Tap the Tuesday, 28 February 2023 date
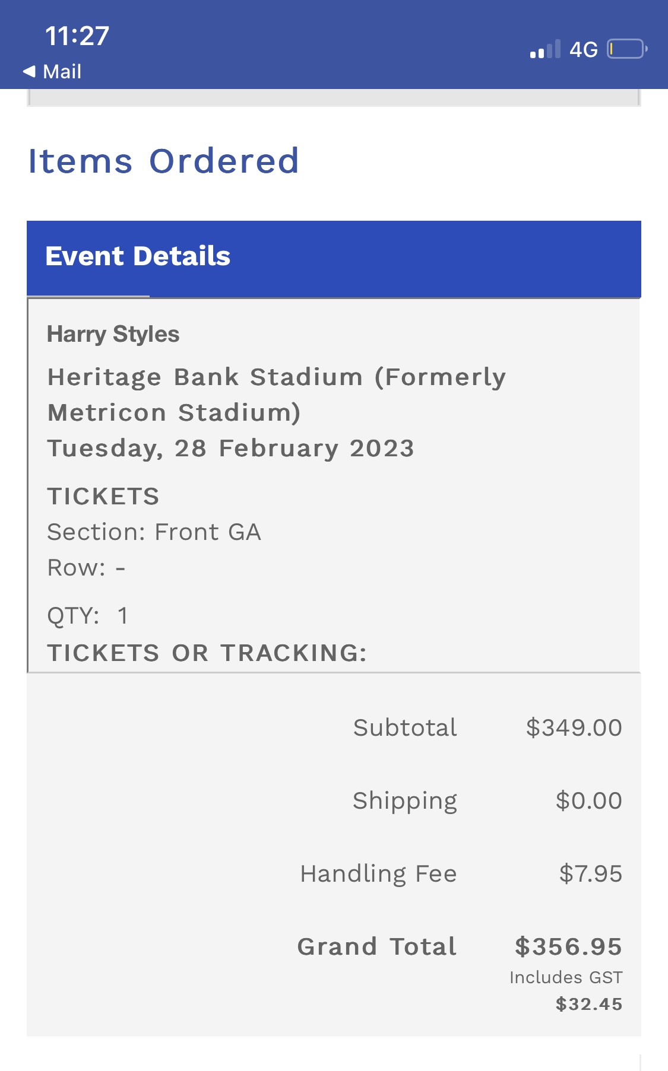 (230, 449)
